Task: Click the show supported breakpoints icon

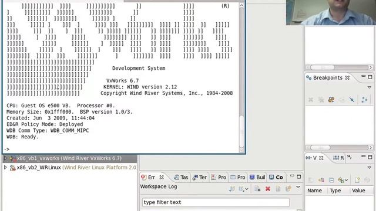Action: click(x=331, y=100)
